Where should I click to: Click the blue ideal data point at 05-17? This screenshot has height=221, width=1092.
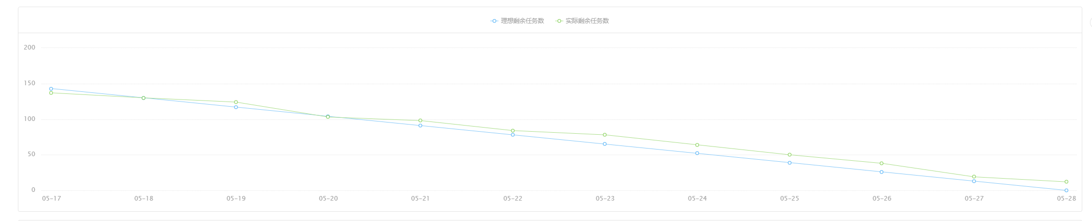51,89
